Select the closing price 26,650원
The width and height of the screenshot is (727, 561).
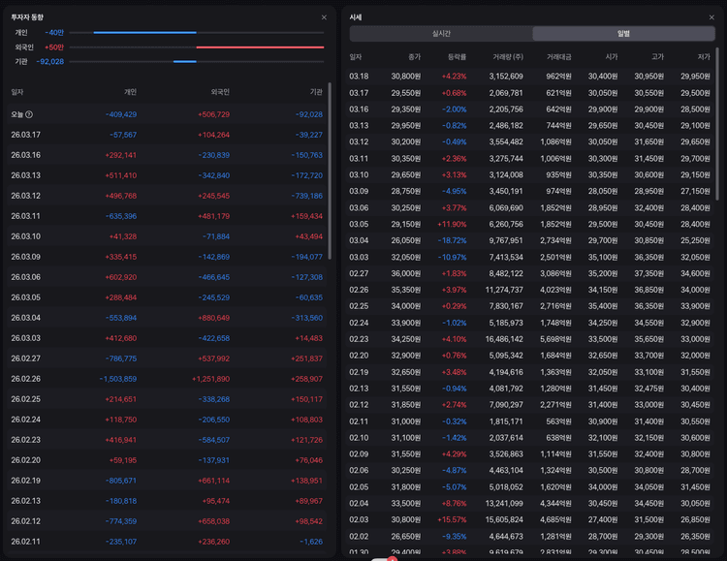point(406,537)
